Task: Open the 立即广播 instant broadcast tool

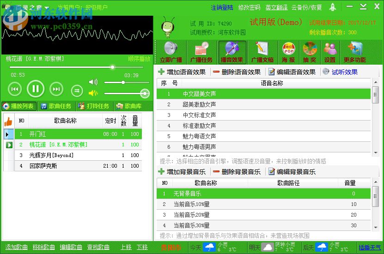Action: [x=171, y=52]
